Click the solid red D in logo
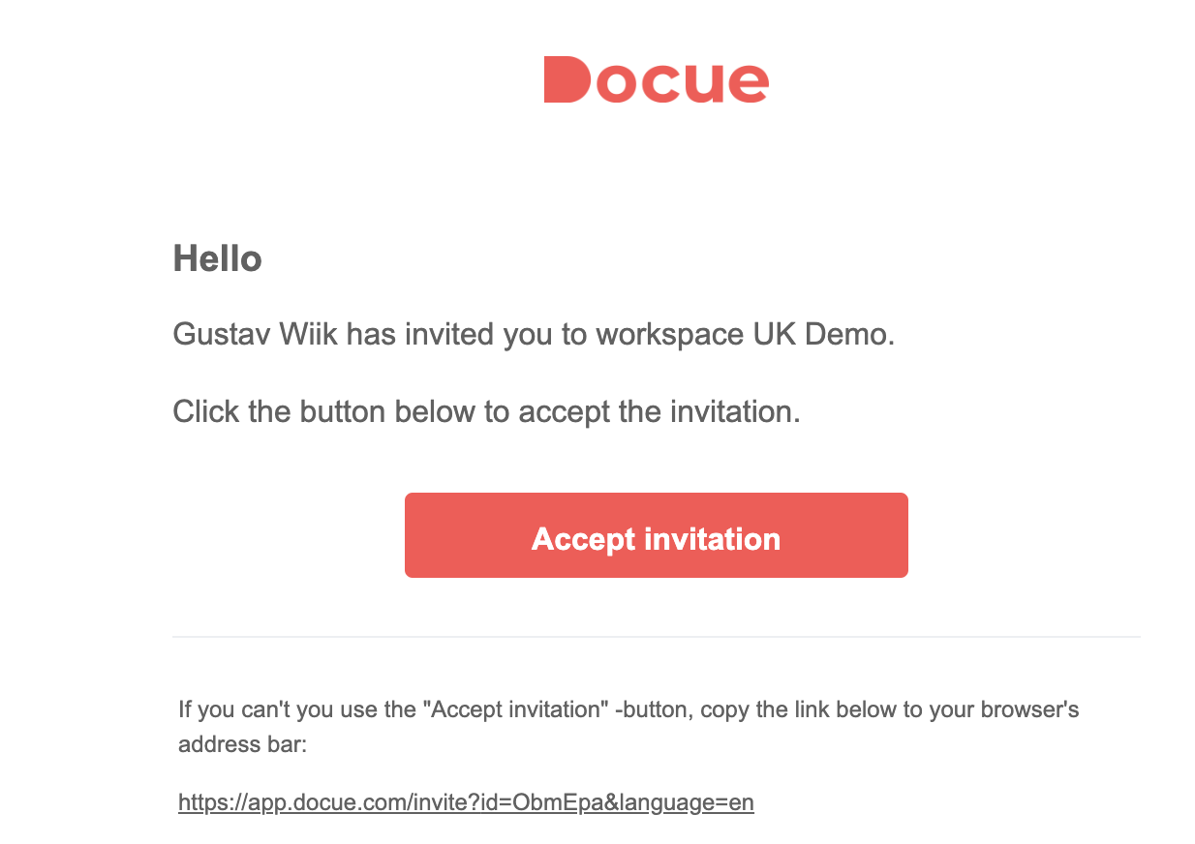Image resolution: width=1195 pixels, height=844 pixels. click(567, 79)
